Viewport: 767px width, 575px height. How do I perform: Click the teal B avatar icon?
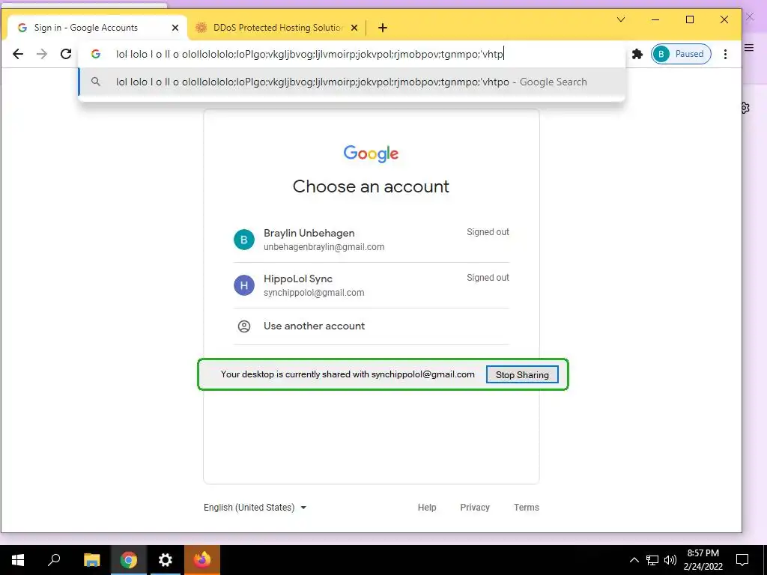(244, 240)
